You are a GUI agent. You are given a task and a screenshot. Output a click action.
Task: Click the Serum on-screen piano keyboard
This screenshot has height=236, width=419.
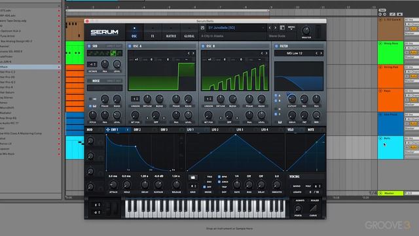[x=205, y=208]
